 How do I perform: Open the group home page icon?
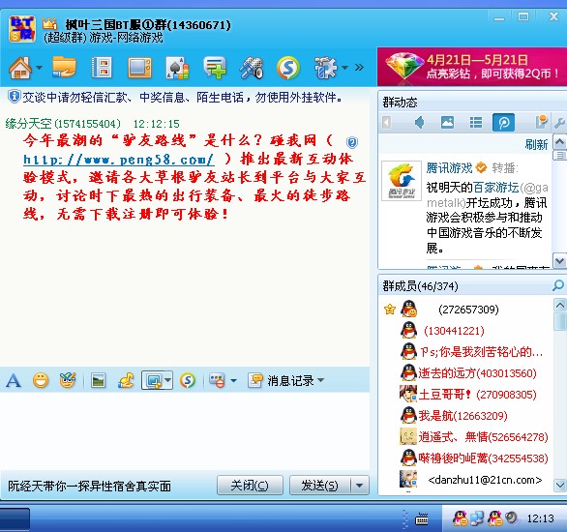tap(20, 68)
